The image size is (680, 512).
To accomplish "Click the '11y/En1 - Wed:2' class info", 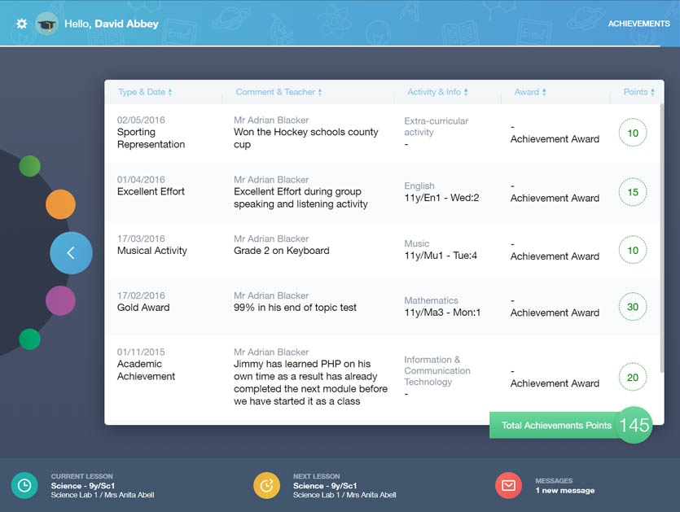I will (x=441, y=198).
